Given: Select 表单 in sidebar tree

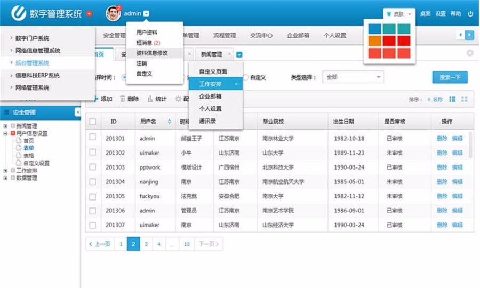Looking at the screenshot, I should pos(29,148).
